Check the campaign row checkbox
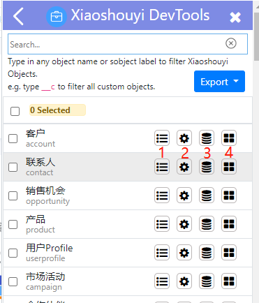Viewport: 259px width, 303px height. (13, 281)
